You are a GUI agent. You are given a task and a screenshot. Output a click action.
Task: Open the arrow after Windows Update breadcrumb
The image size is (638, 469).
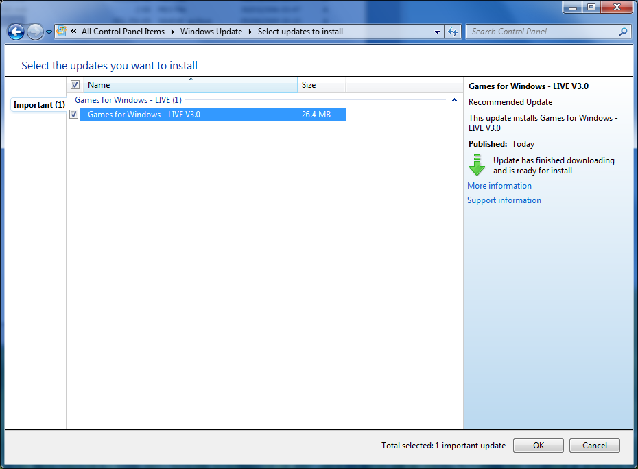coord(250,32)
